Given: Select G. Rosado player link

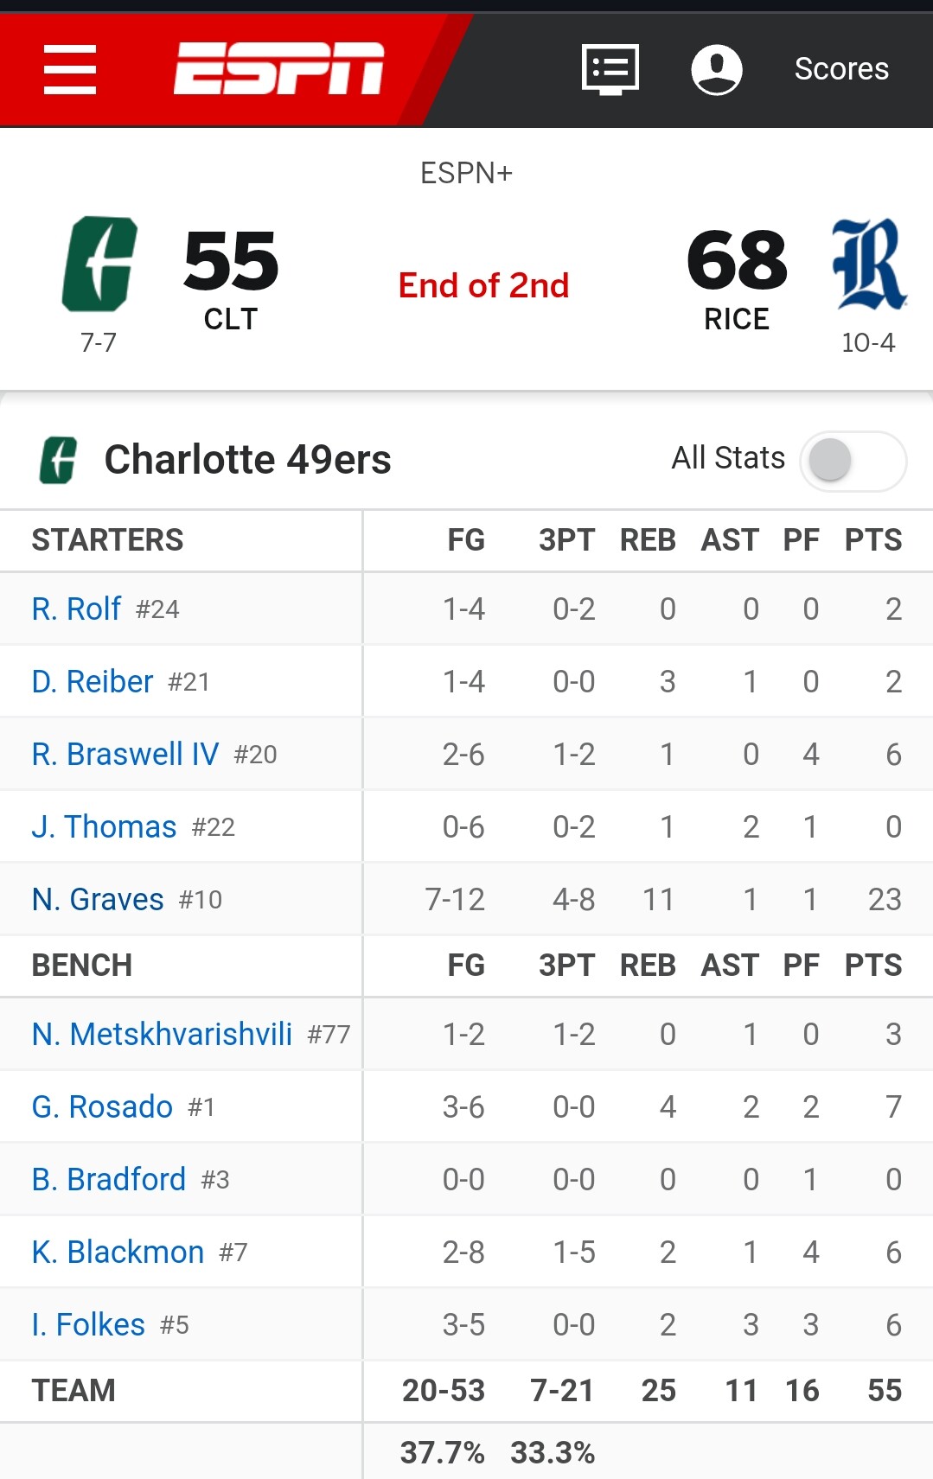Looking at the screenshot, I should [x=102, y=1107].
